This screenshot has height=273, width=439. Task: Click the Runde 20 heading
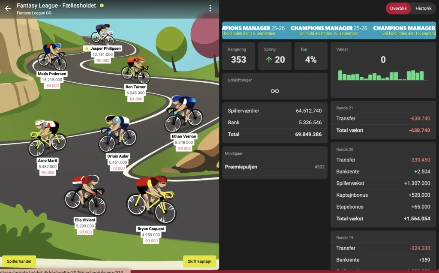coord(345,150)
